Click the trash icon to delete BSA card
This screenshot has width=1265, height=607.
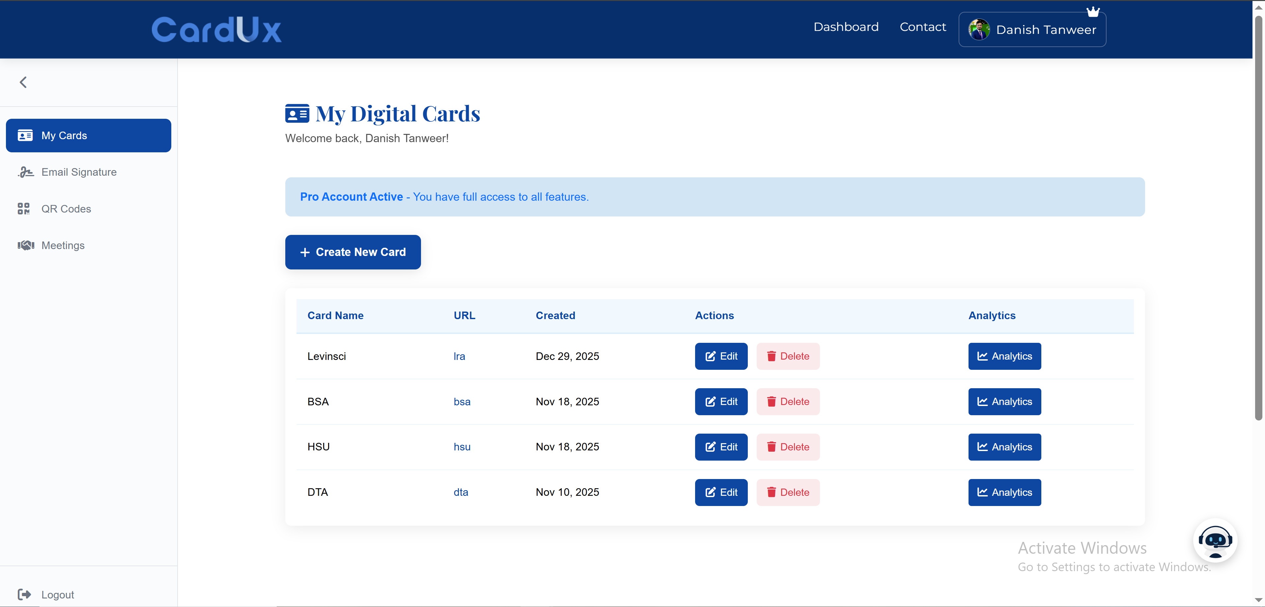point(772,402)
